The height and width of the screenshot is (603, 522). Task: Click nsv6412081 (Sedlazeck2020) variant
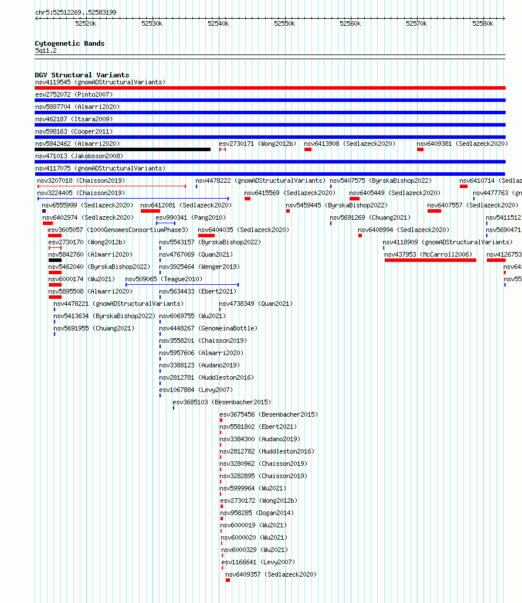[186, 205]
